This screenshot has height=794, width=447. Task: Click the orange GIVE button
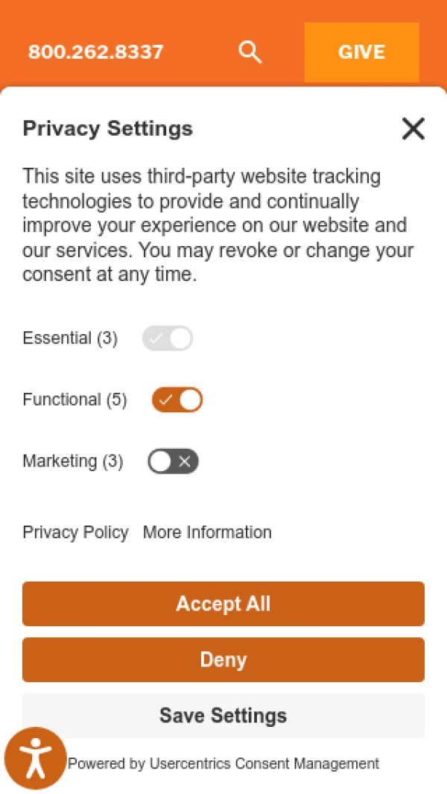(361, 52)
